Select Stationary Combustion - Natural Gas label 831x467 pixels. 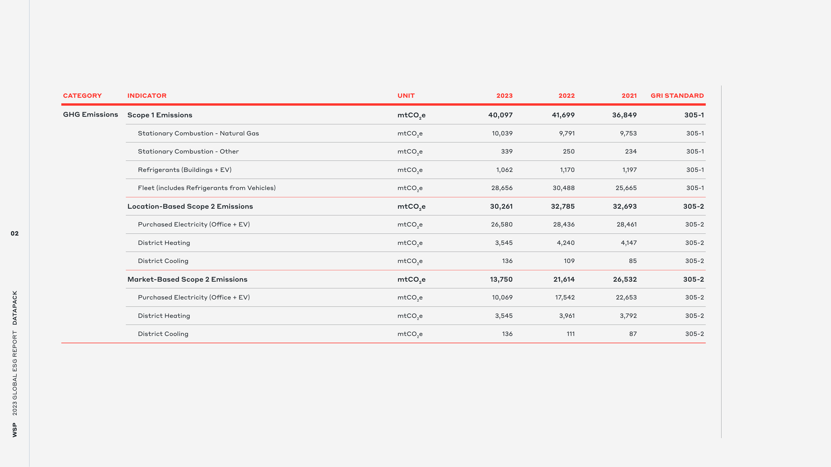(198, 133)
